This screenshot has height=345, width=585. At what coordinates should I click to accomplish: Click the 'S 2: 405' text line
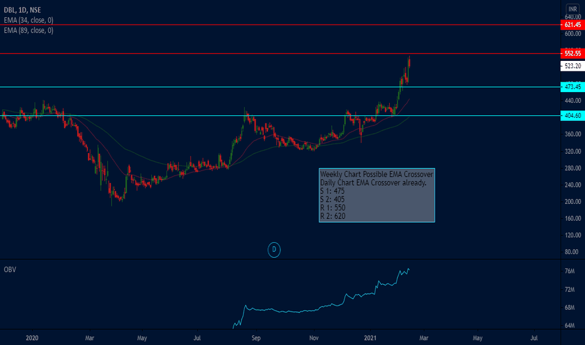point(333,199)
